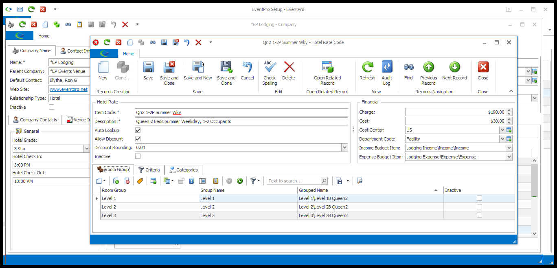This screenshot has height=268, width=557.
Task: Open the www.eventpro.net web site link
Action: tap(69, 89)
